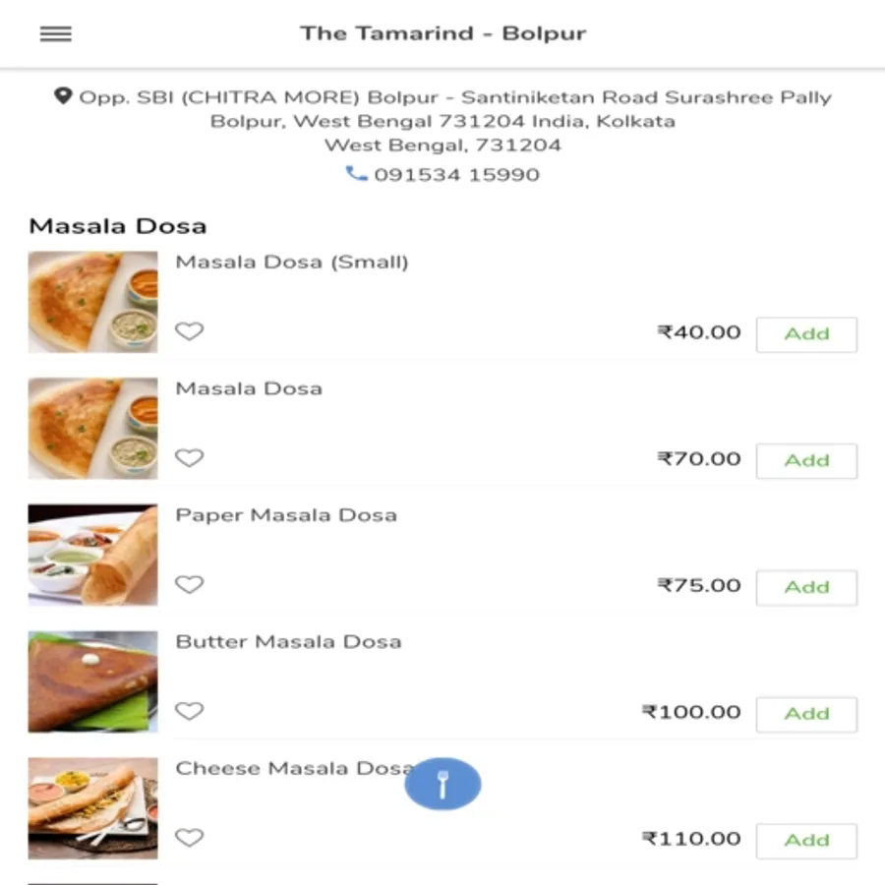This screenshot has height=885, width=885.
Task: Open the Butter Masala Dosa thumbnail
Action: click(x=93, y=681)
